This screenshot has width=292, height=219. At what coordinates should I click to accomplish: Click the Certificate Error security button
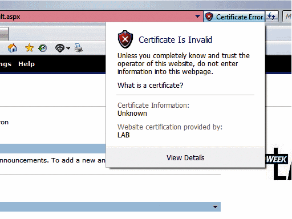click(x=234, y=17)
